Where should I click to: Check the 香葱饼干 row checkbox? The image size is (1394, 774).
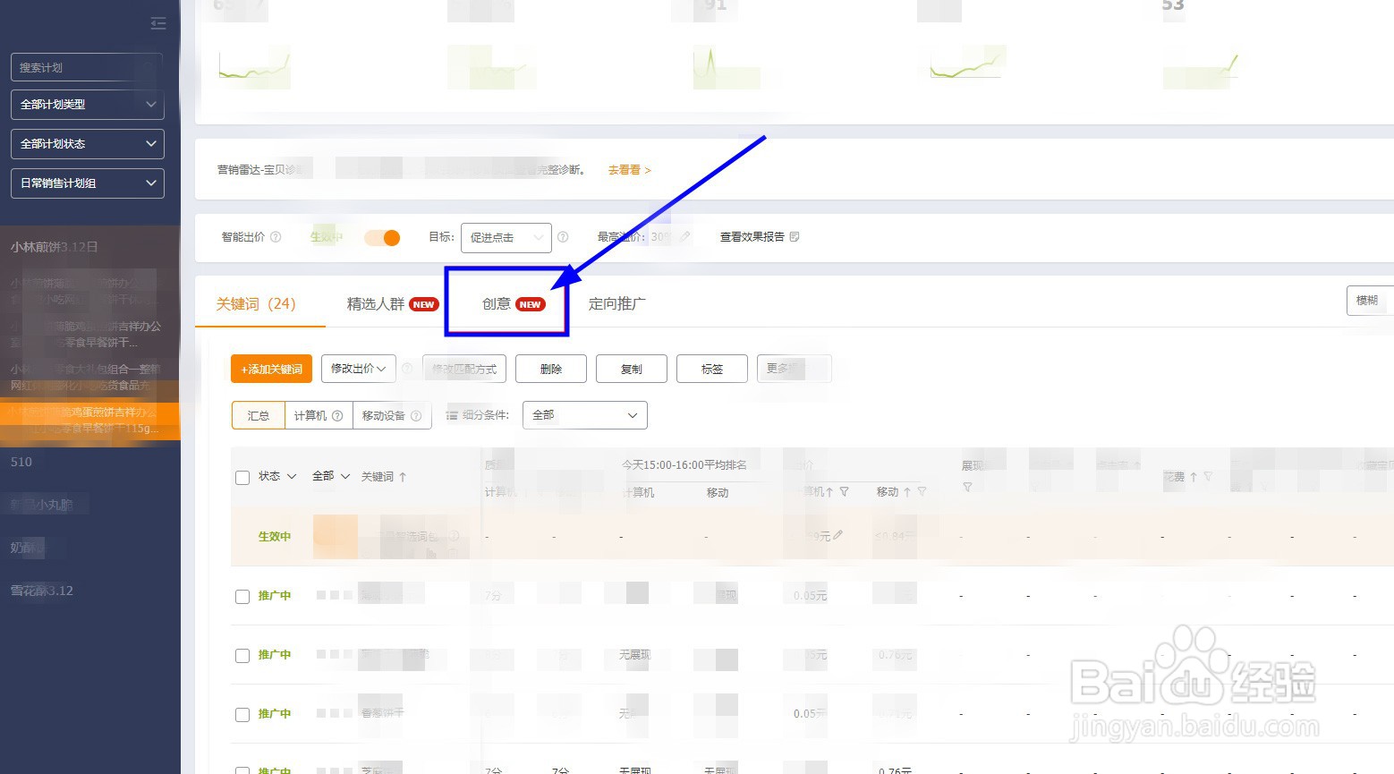(x=242, y=715)
